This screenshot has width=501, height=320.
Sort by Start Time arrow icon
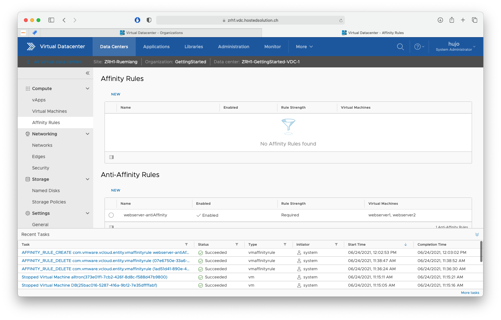coord(406,244)
